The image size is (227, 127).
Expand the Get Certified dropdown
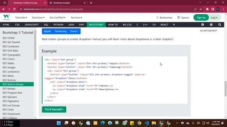click(x=57, y=17)
